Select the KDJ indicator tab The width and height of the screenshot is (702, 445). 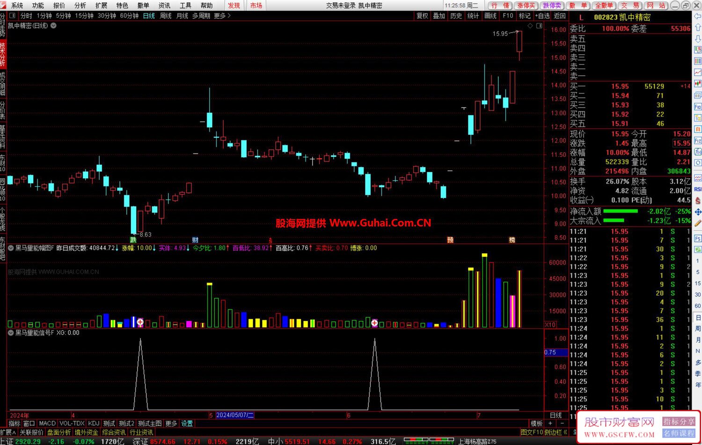(x=94, y=423)
